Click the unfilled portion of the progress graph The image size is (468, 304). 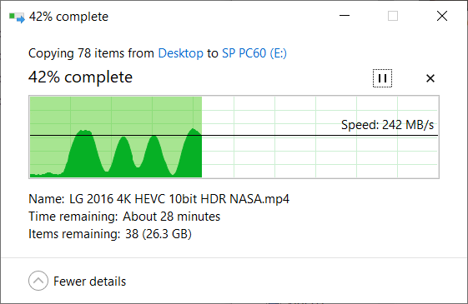click(x=320, y=155)
